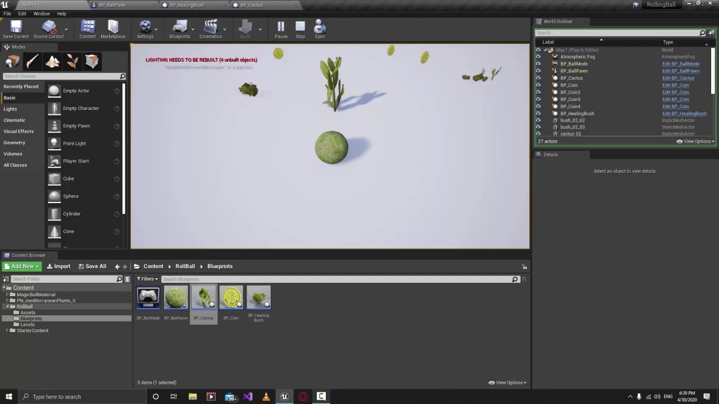Expand the StarterContent folder in tree
This screenshot has width=719, height=404.
(7, 330)
